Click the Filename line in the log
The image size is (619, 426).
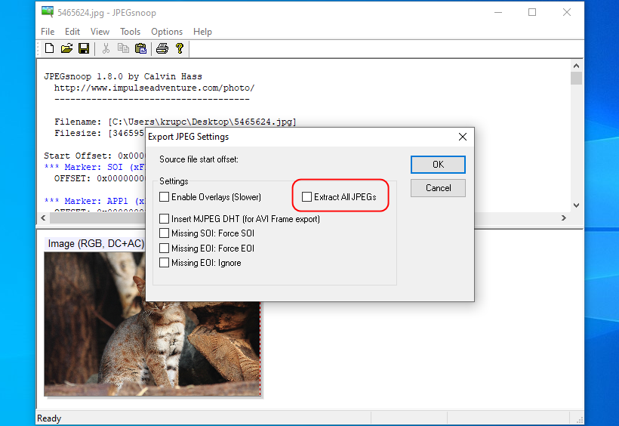point(175,122)
